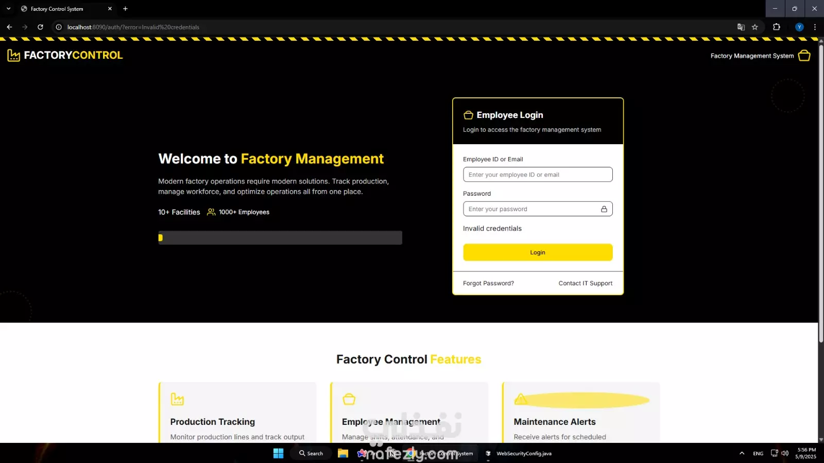Open Windows taskbar Search box
This screenshot has width=824, height=463.
[x=312, y=453]
